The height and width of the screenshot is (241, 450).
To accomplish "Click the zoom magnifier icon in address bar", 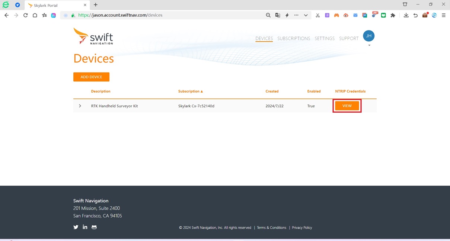I will pos(268,15).
